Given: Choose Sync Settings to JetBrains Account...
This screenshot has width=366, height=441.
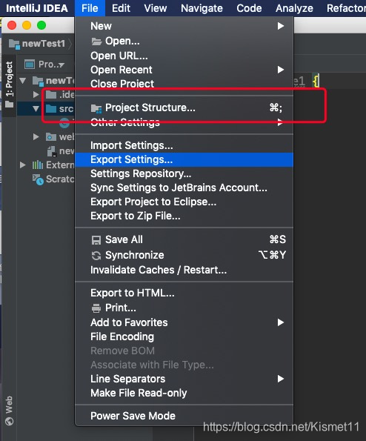Looking at the screenshot, I should coord(184,188).
